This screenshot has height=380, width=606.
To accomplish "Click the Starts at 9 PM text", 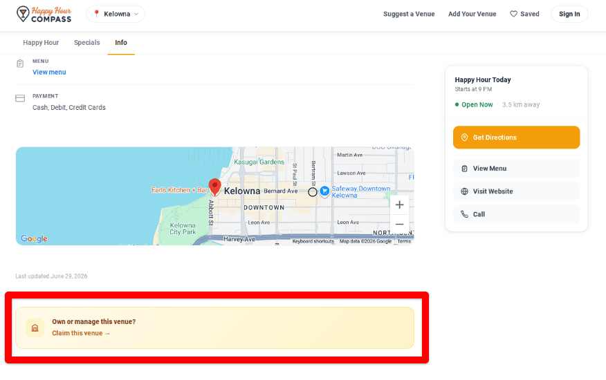I will click(x=473, y=89).
